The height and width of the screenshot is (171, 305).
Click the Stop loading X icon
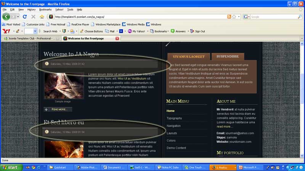click(34, 17)
